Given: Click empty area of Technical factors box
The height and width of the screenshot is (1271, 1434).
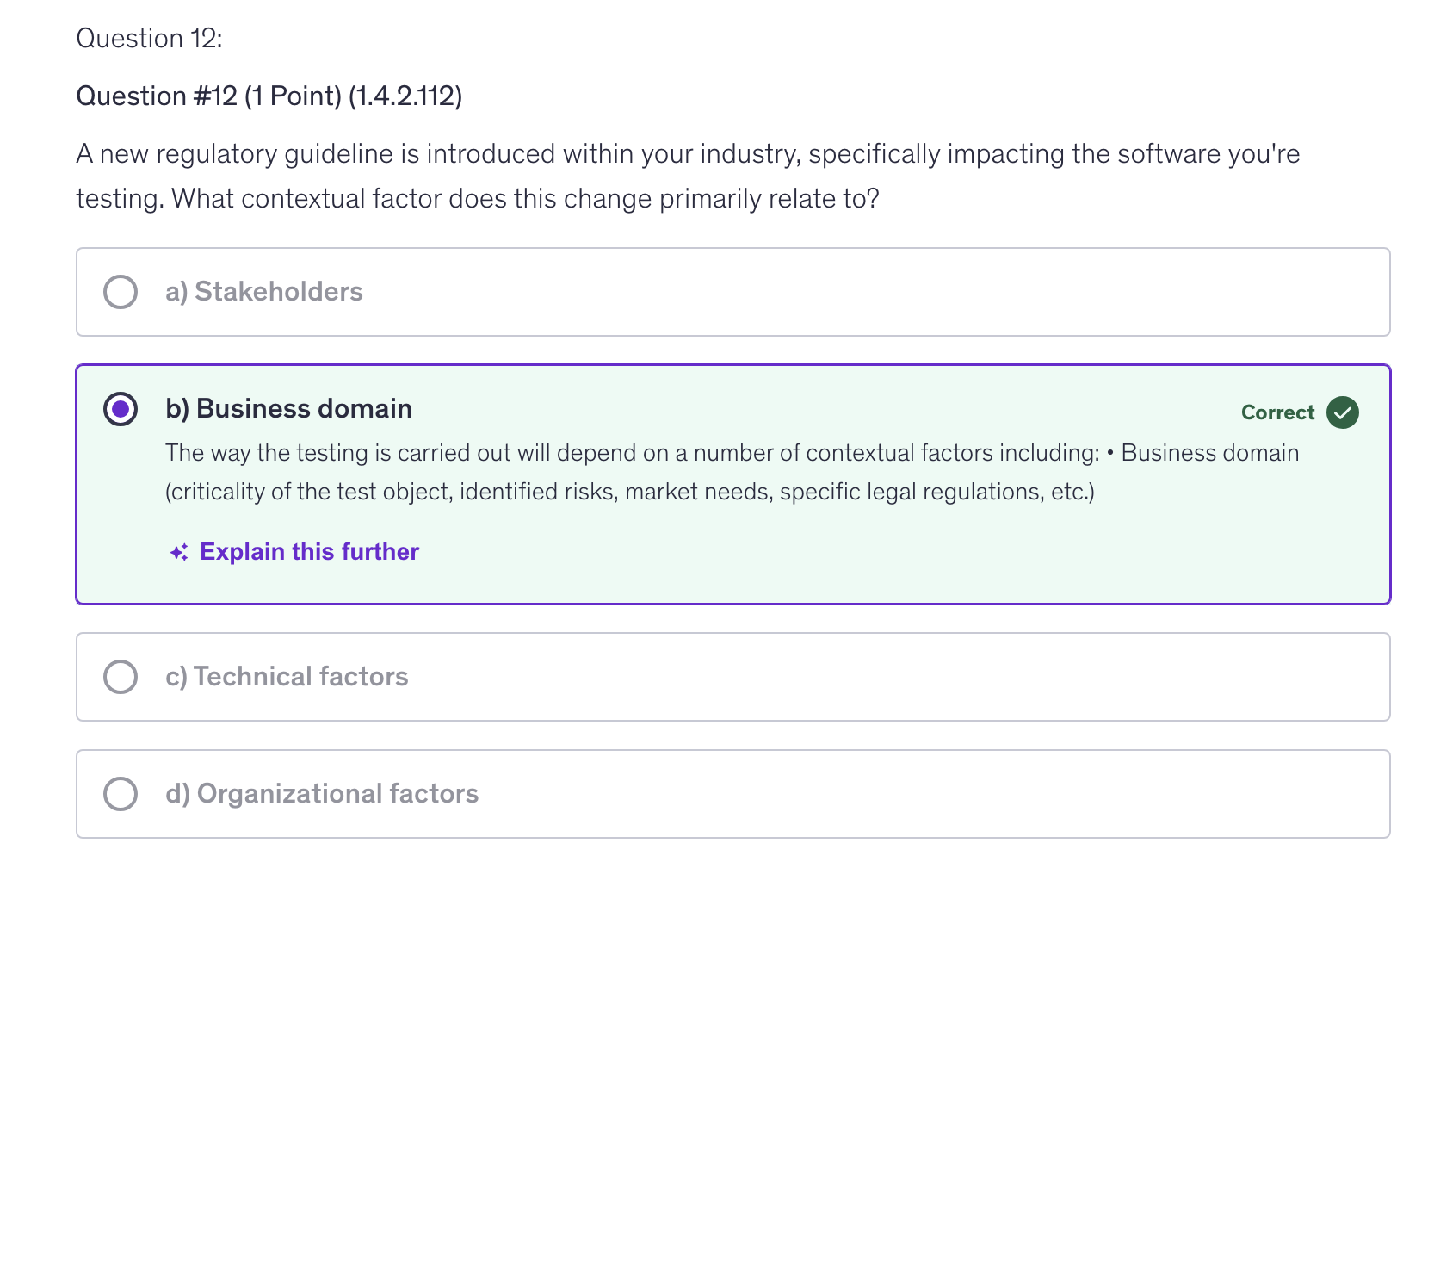Looking at the screenshot, I should [x=861, y=677].
